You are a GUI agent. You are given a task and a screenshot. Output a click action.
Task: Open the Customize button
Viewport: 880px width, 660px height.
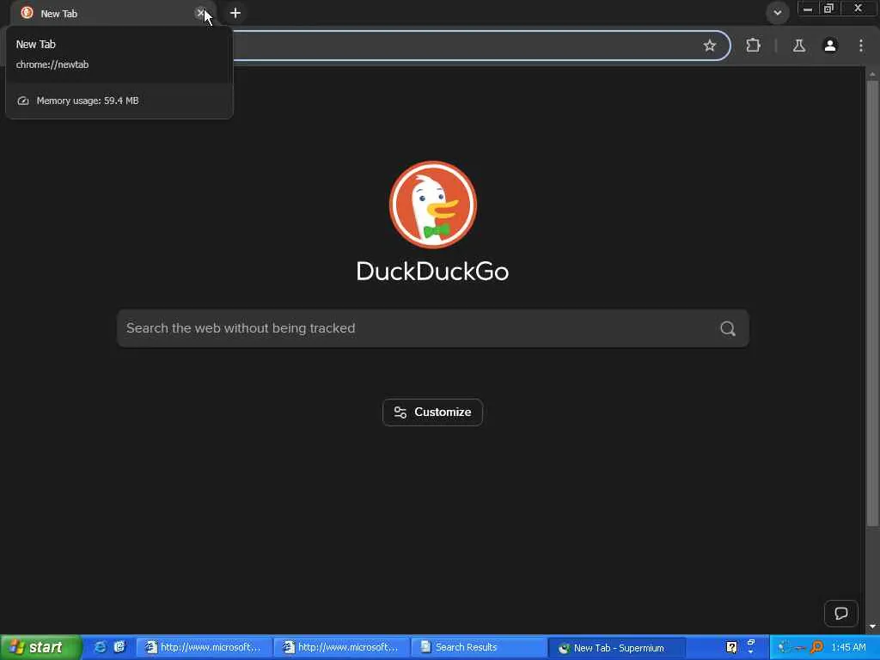[x=433, y=412]
